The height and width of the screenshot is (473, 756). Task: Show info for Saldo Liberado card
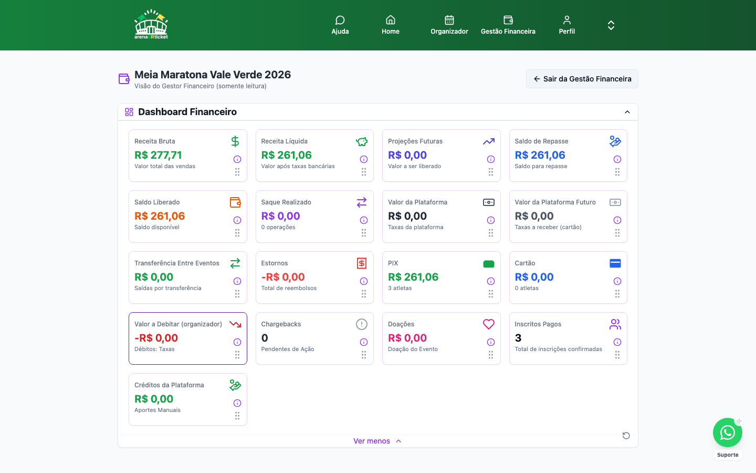click(237, 220)
